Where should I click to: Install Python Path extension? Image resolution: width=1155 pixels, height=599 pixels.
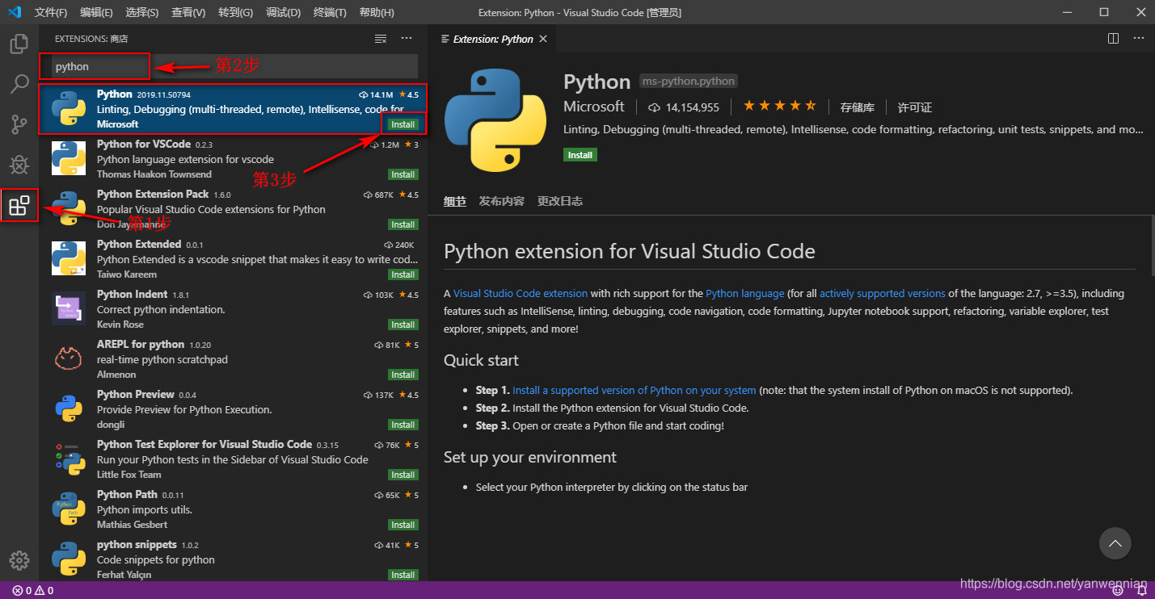click(x=403, y=525)
